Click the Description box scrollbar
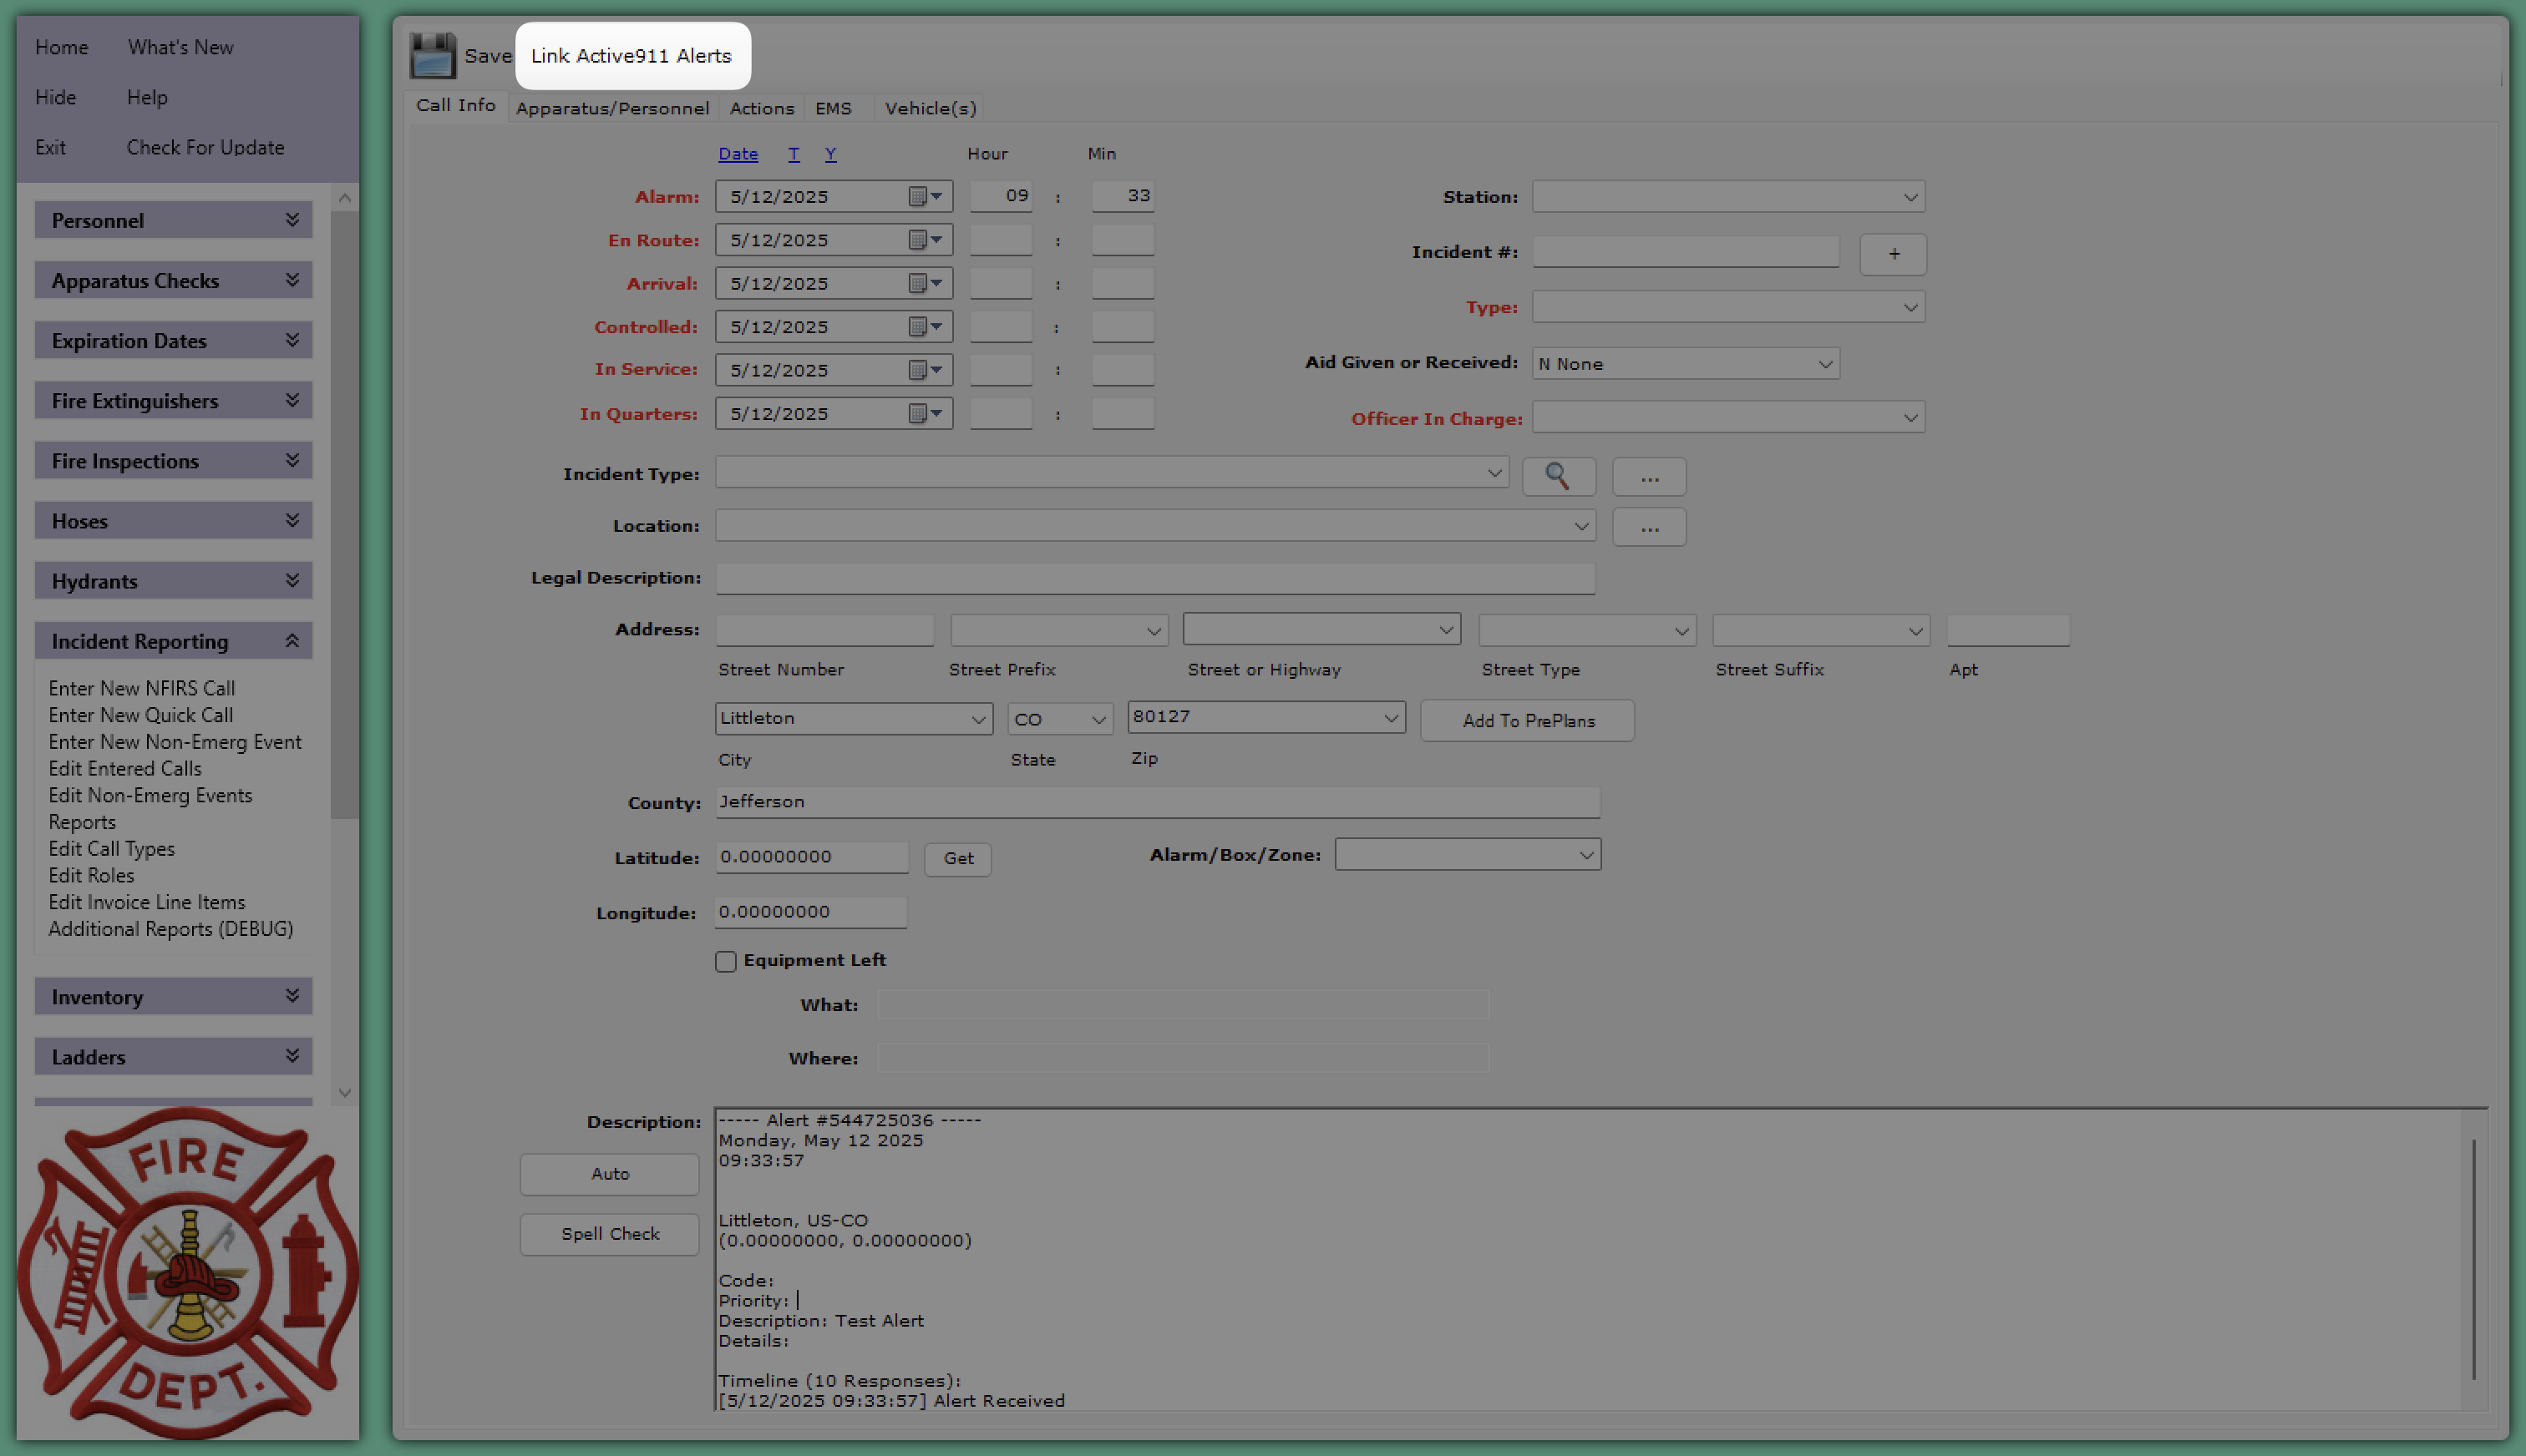Screen dimensions: 2526x1456 (2473, 1260)
